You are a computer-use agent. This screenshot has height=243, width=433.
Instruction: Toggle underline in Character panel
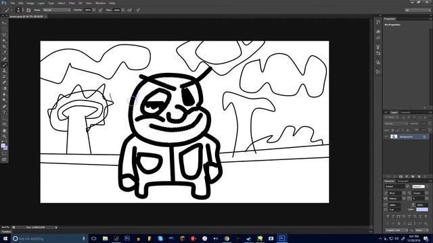[421, 217]
